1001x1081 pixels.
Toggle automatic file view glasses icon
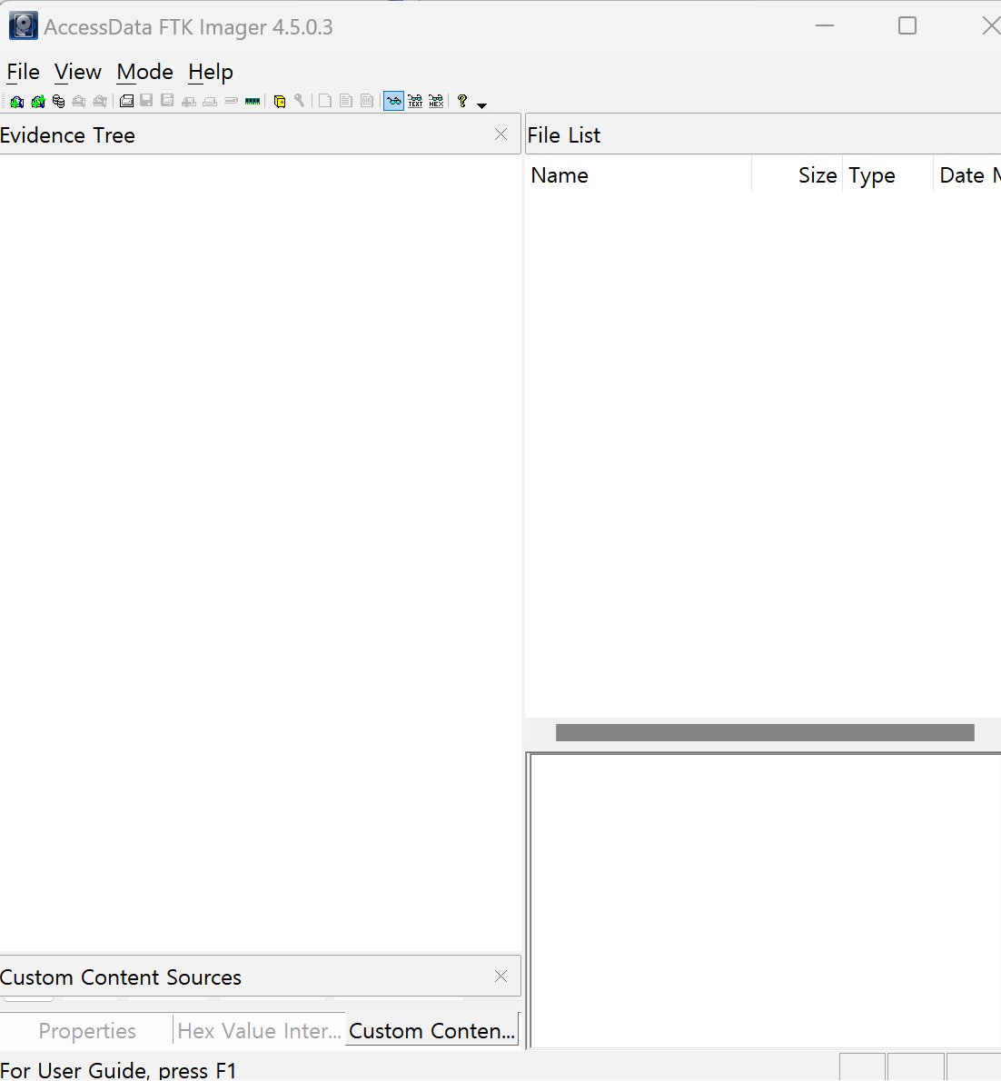[393, 102]
